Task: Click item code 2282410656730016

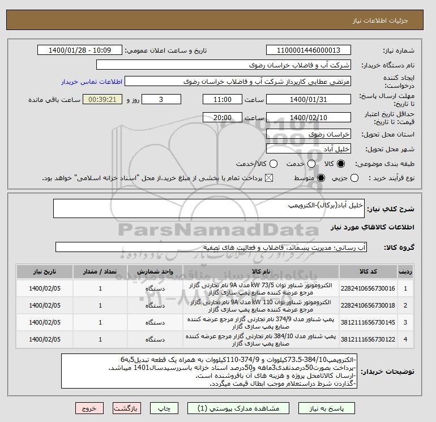Action: pyautogui.click(x=368, y=288)
